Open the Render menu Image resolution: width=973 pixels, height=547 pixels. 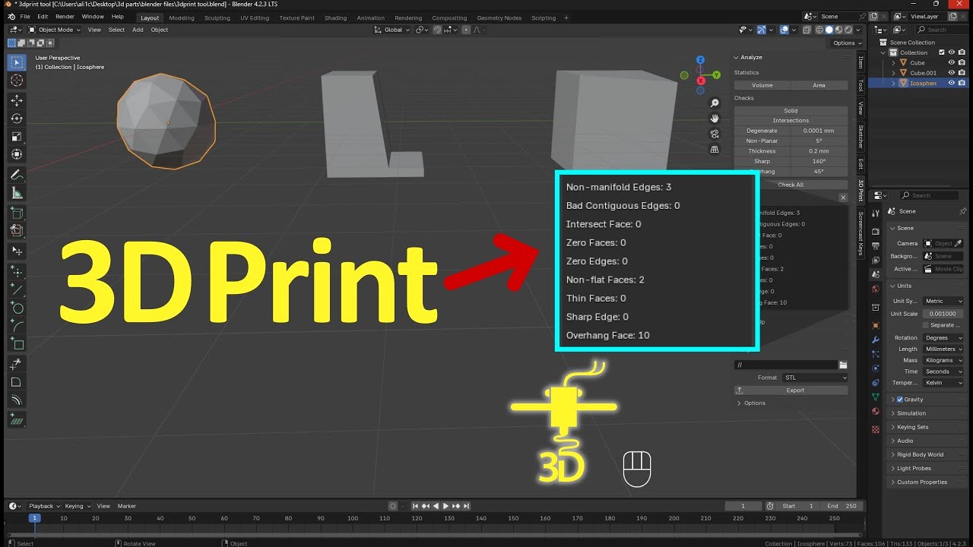click(x=65, y=17)
